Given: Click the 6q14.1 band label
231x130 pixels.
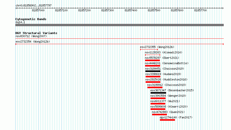Looking at the screenshot, I should (20, 22).
